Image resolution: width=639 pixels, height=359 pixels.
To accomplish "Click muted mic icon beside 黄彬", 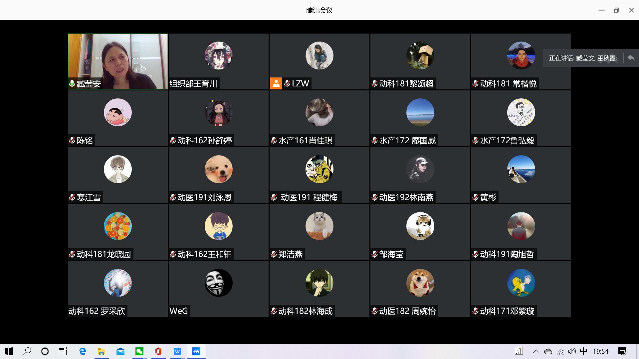I will point(475,197).
